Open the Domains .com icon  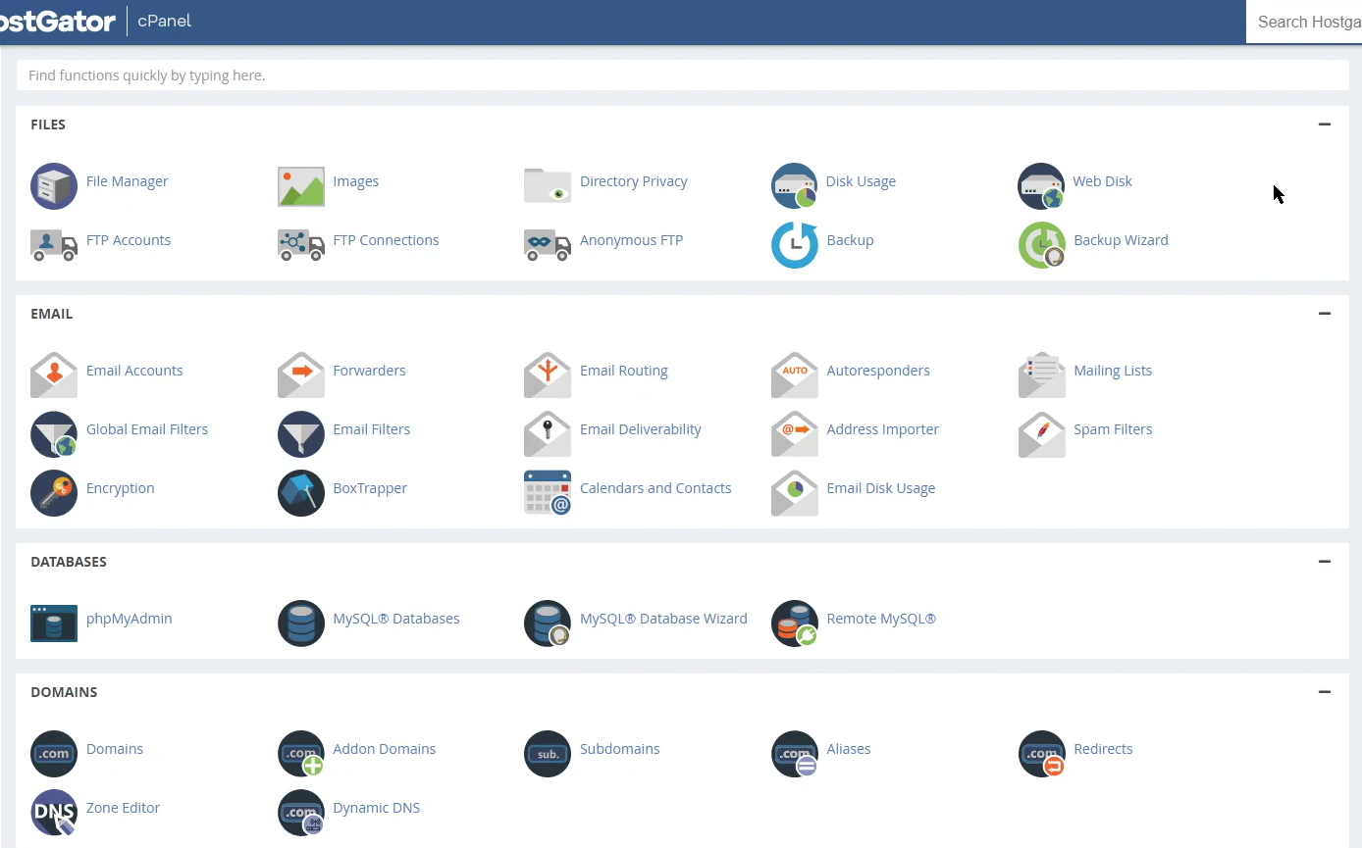tap(54, 754)
